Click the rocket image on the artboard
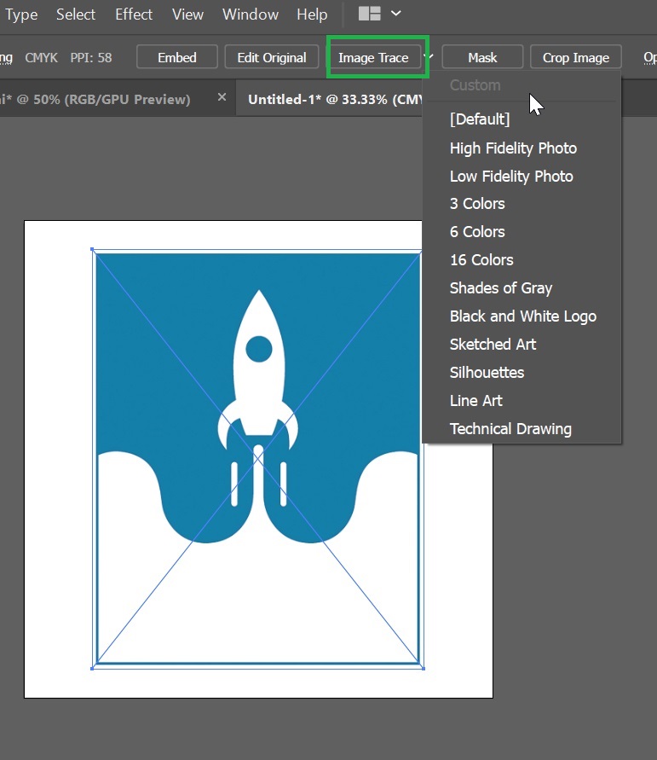The image size is (657, 760). click(x=257, y=384)
